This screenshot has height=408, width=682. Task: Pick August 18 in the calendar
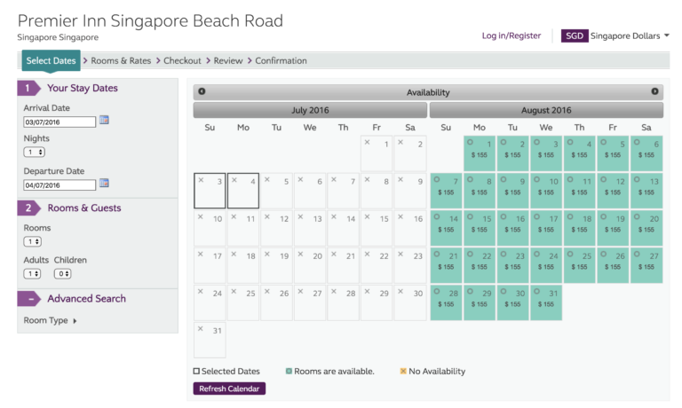[579, 228]
